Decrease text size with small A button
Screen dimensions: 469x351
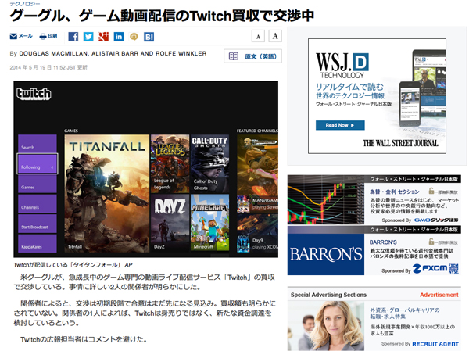click(x=257, y=36)
